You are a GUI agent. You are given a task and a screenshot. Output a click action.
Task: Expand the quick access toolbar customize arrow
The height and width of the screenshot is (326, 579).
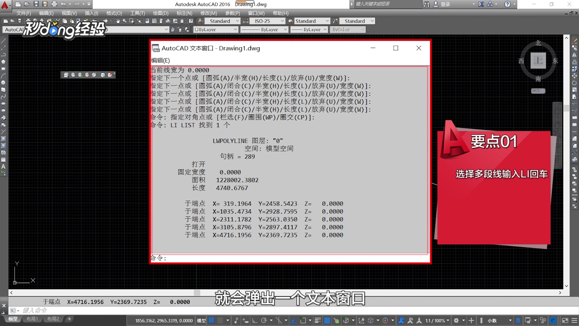(89, 4)
